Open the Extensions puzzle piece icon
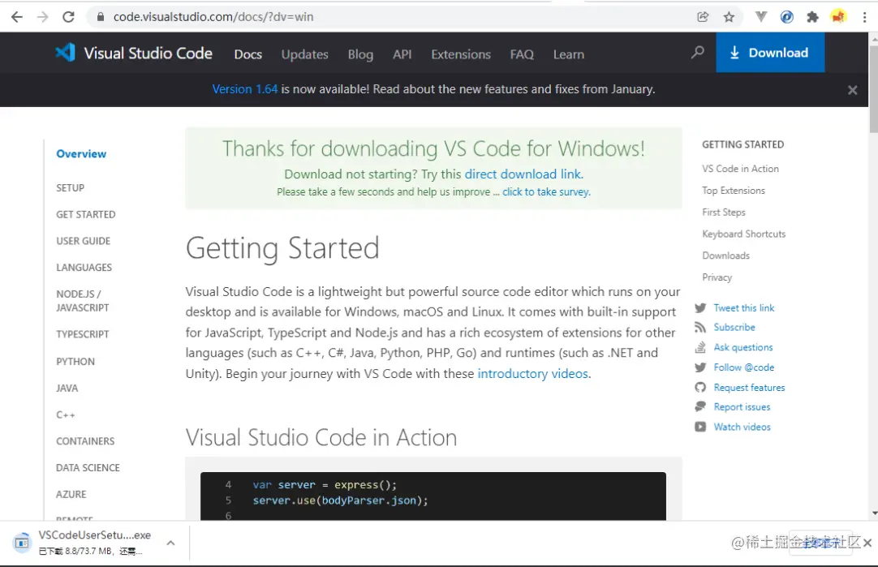Image resolution: width=878 pixels, height=567 pixels. (812, 17)
